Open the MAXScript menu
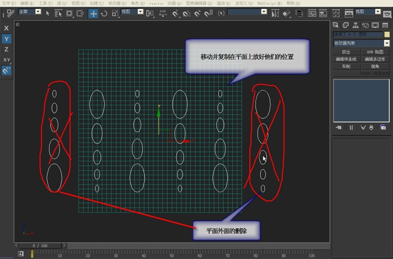This screenshot has height=259, width=393. [x=270, y=3]
